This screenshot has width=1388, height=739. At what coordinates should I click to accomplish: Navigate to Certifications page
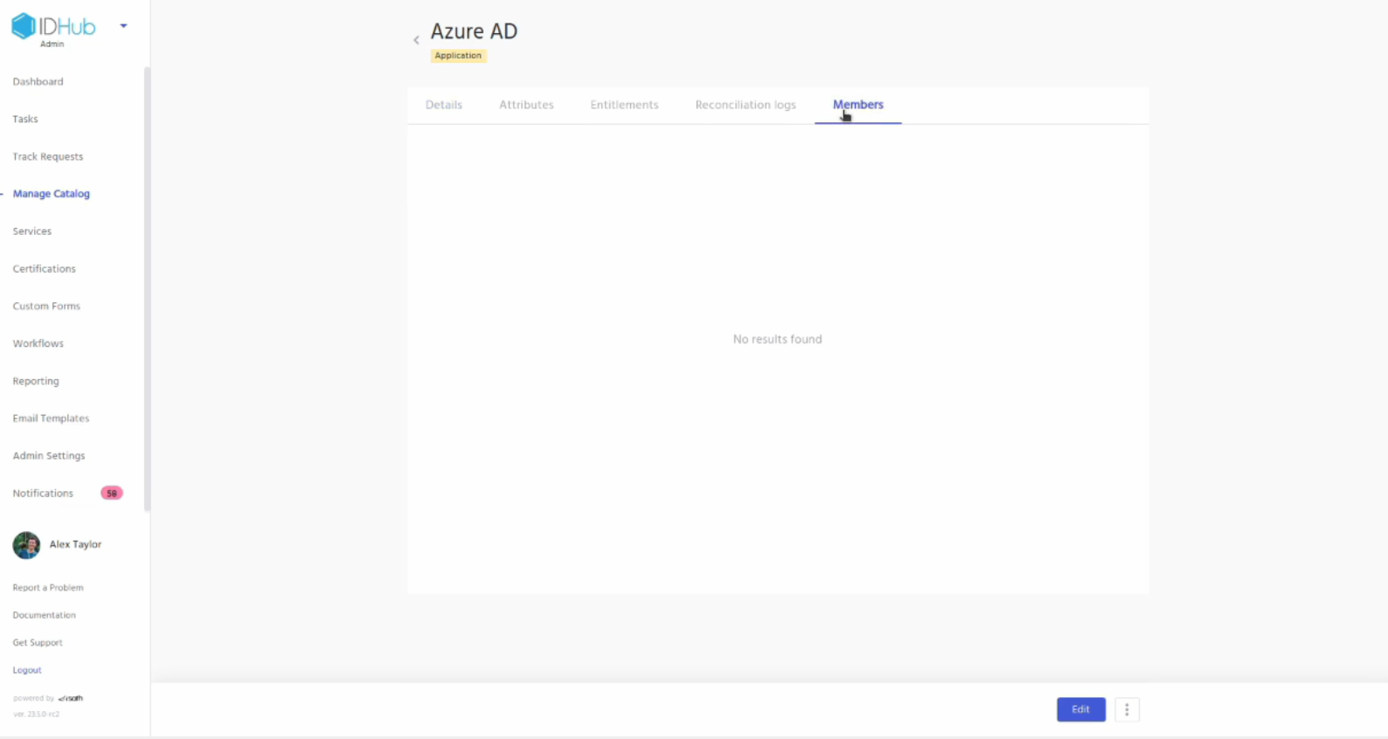pyautogui.click(x=45, y=269)
